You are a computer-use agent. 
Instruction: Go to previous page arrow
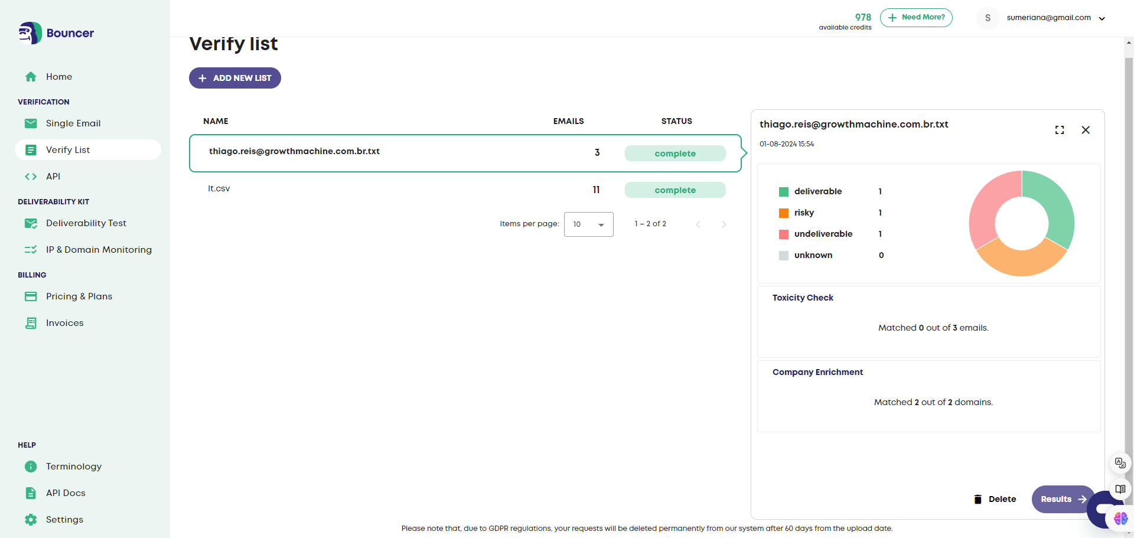pos(698,224)
